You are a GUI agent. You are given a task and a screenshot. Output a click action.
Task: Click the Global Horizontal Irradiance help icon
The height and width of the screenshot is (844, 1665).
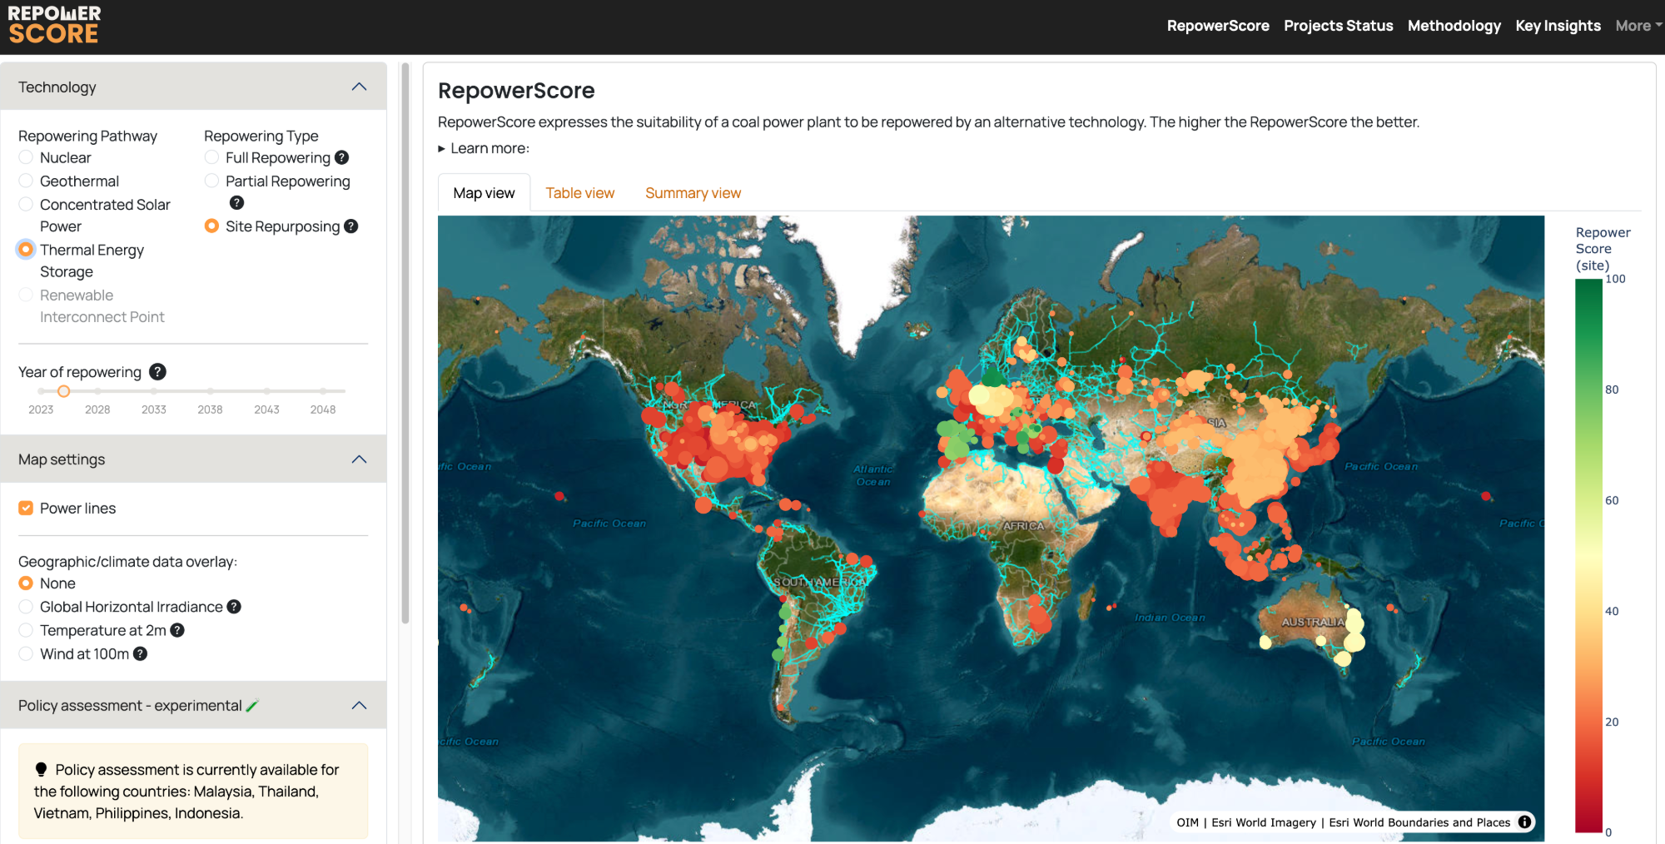[234, 607]
